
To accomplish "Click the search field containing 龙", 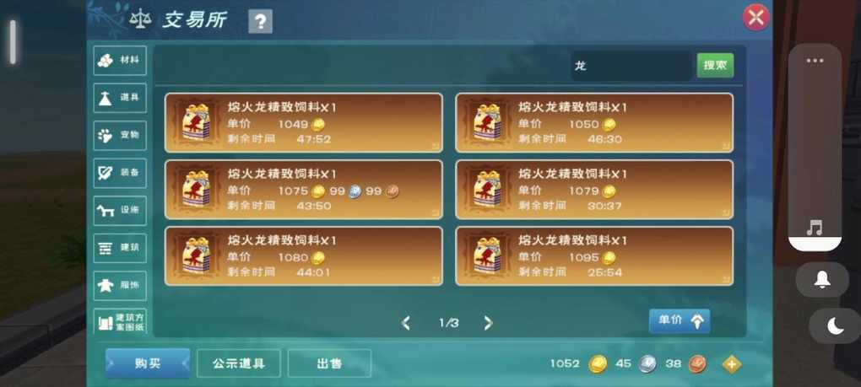I will (631, 66).
